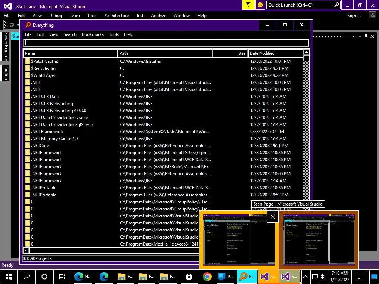Viewport: 379px width, 284px height.
Task: Show hidden tray icons chevron
Action: [x=305, y=277]
